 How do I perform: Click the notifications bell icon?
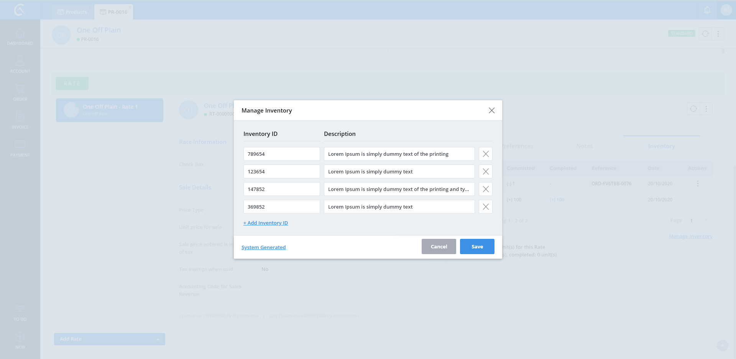pyautogui.click(x=707, y=10)
